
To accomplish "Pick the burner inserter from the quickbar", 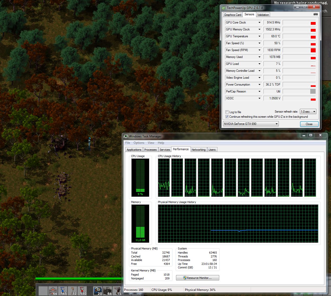I will point(73,291).
